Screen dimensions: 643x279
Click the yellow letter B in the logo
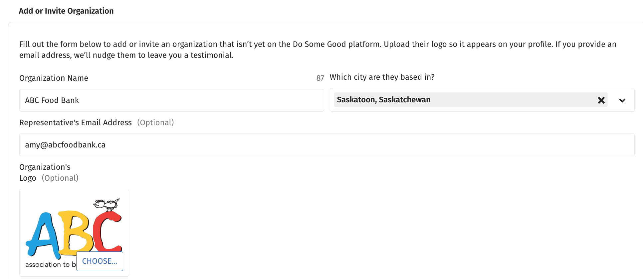(x=75, y=231)
